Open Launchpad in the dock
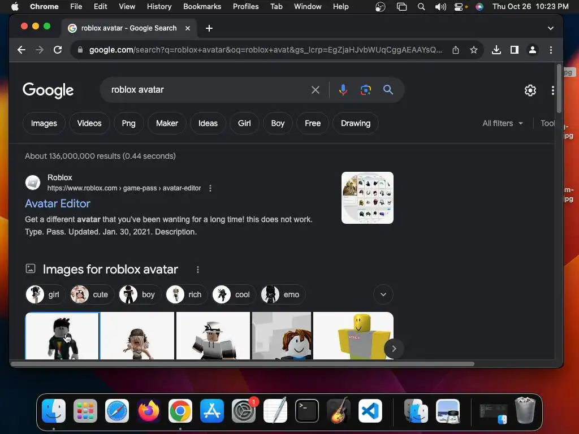This screenshot has height=434, width=579. tap(85, 411)
